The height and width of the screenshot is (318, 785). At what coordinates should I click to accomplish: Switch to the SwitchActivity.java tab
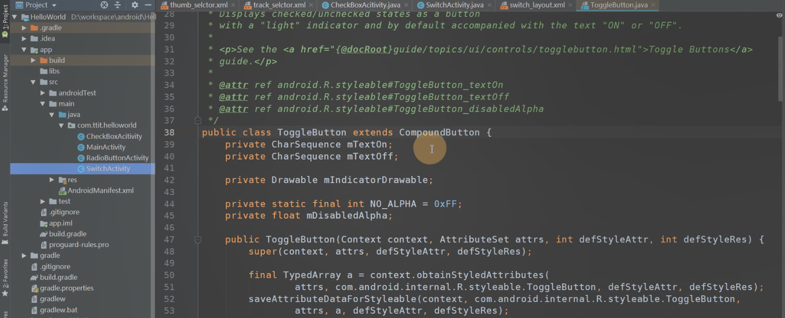[454, 6]
